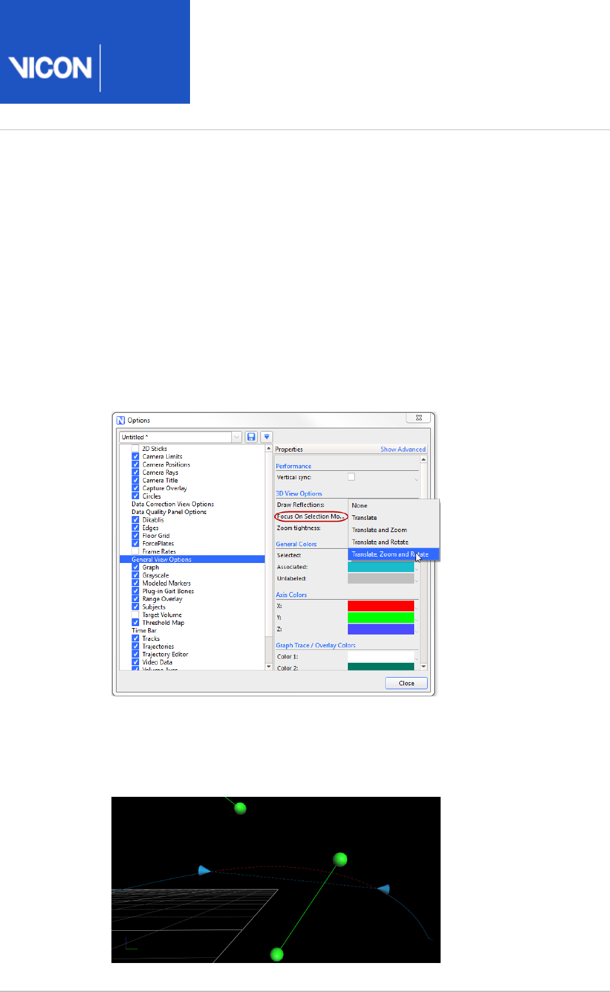Screen dimensions: 610x992
Task: Click the Properties panel scroll-up arrow
Action: point(423,459)
